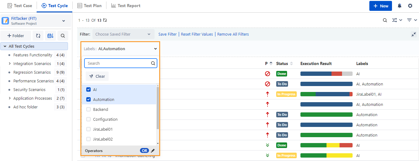Select Performance Scenarios folder
This screenshot has height=161, width=419.
click(x=34, y=81)
